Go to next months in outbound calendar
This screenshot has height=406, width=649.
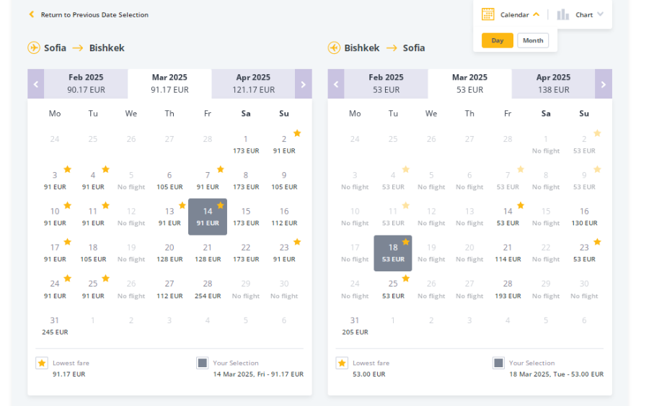pos(304,84)
